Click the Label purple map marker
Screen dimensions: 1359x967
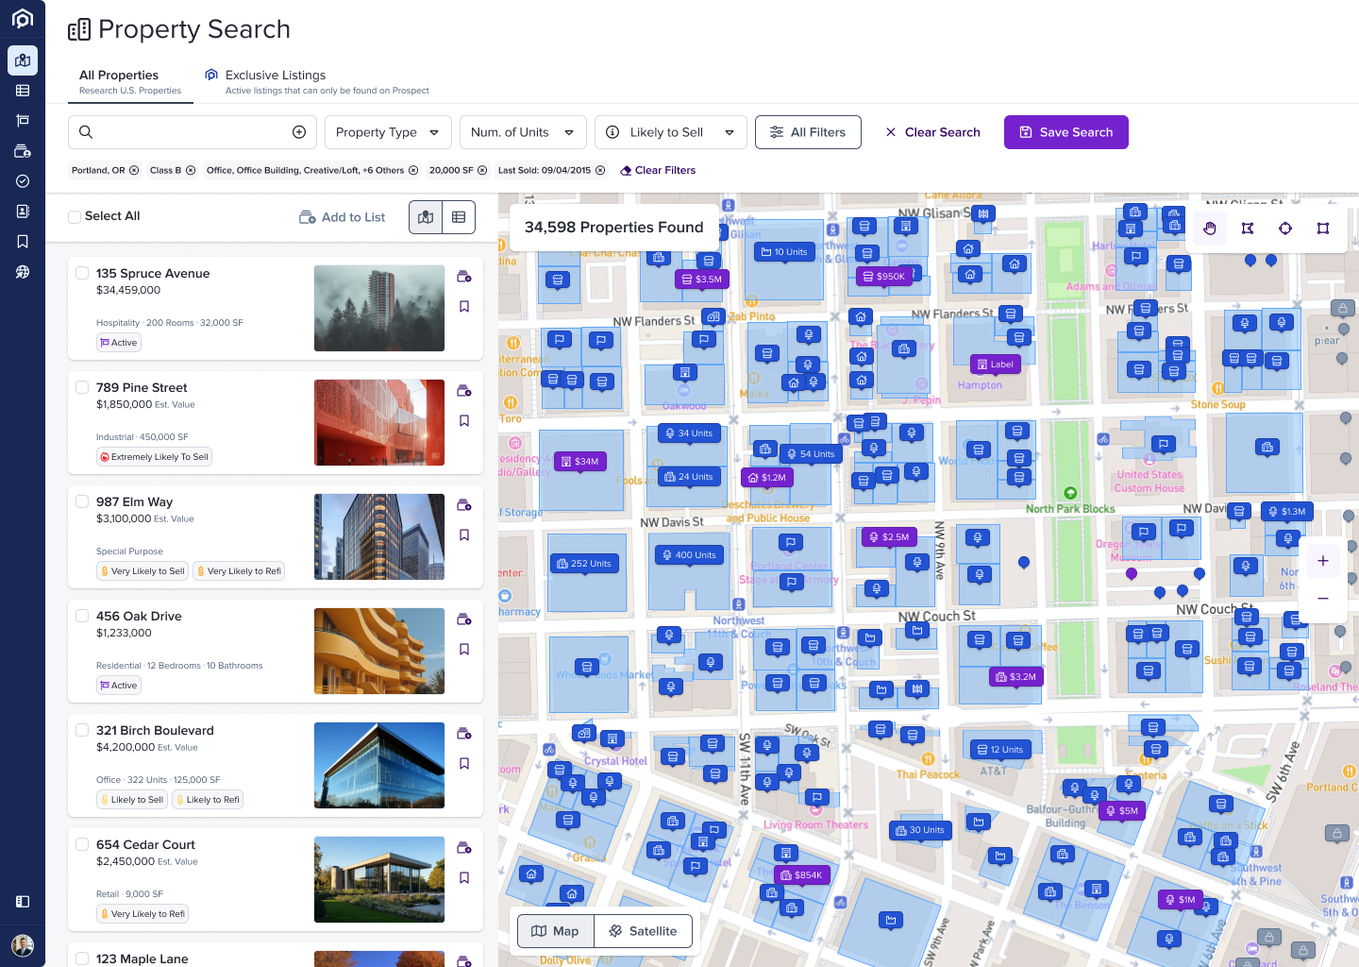[996, 365]
